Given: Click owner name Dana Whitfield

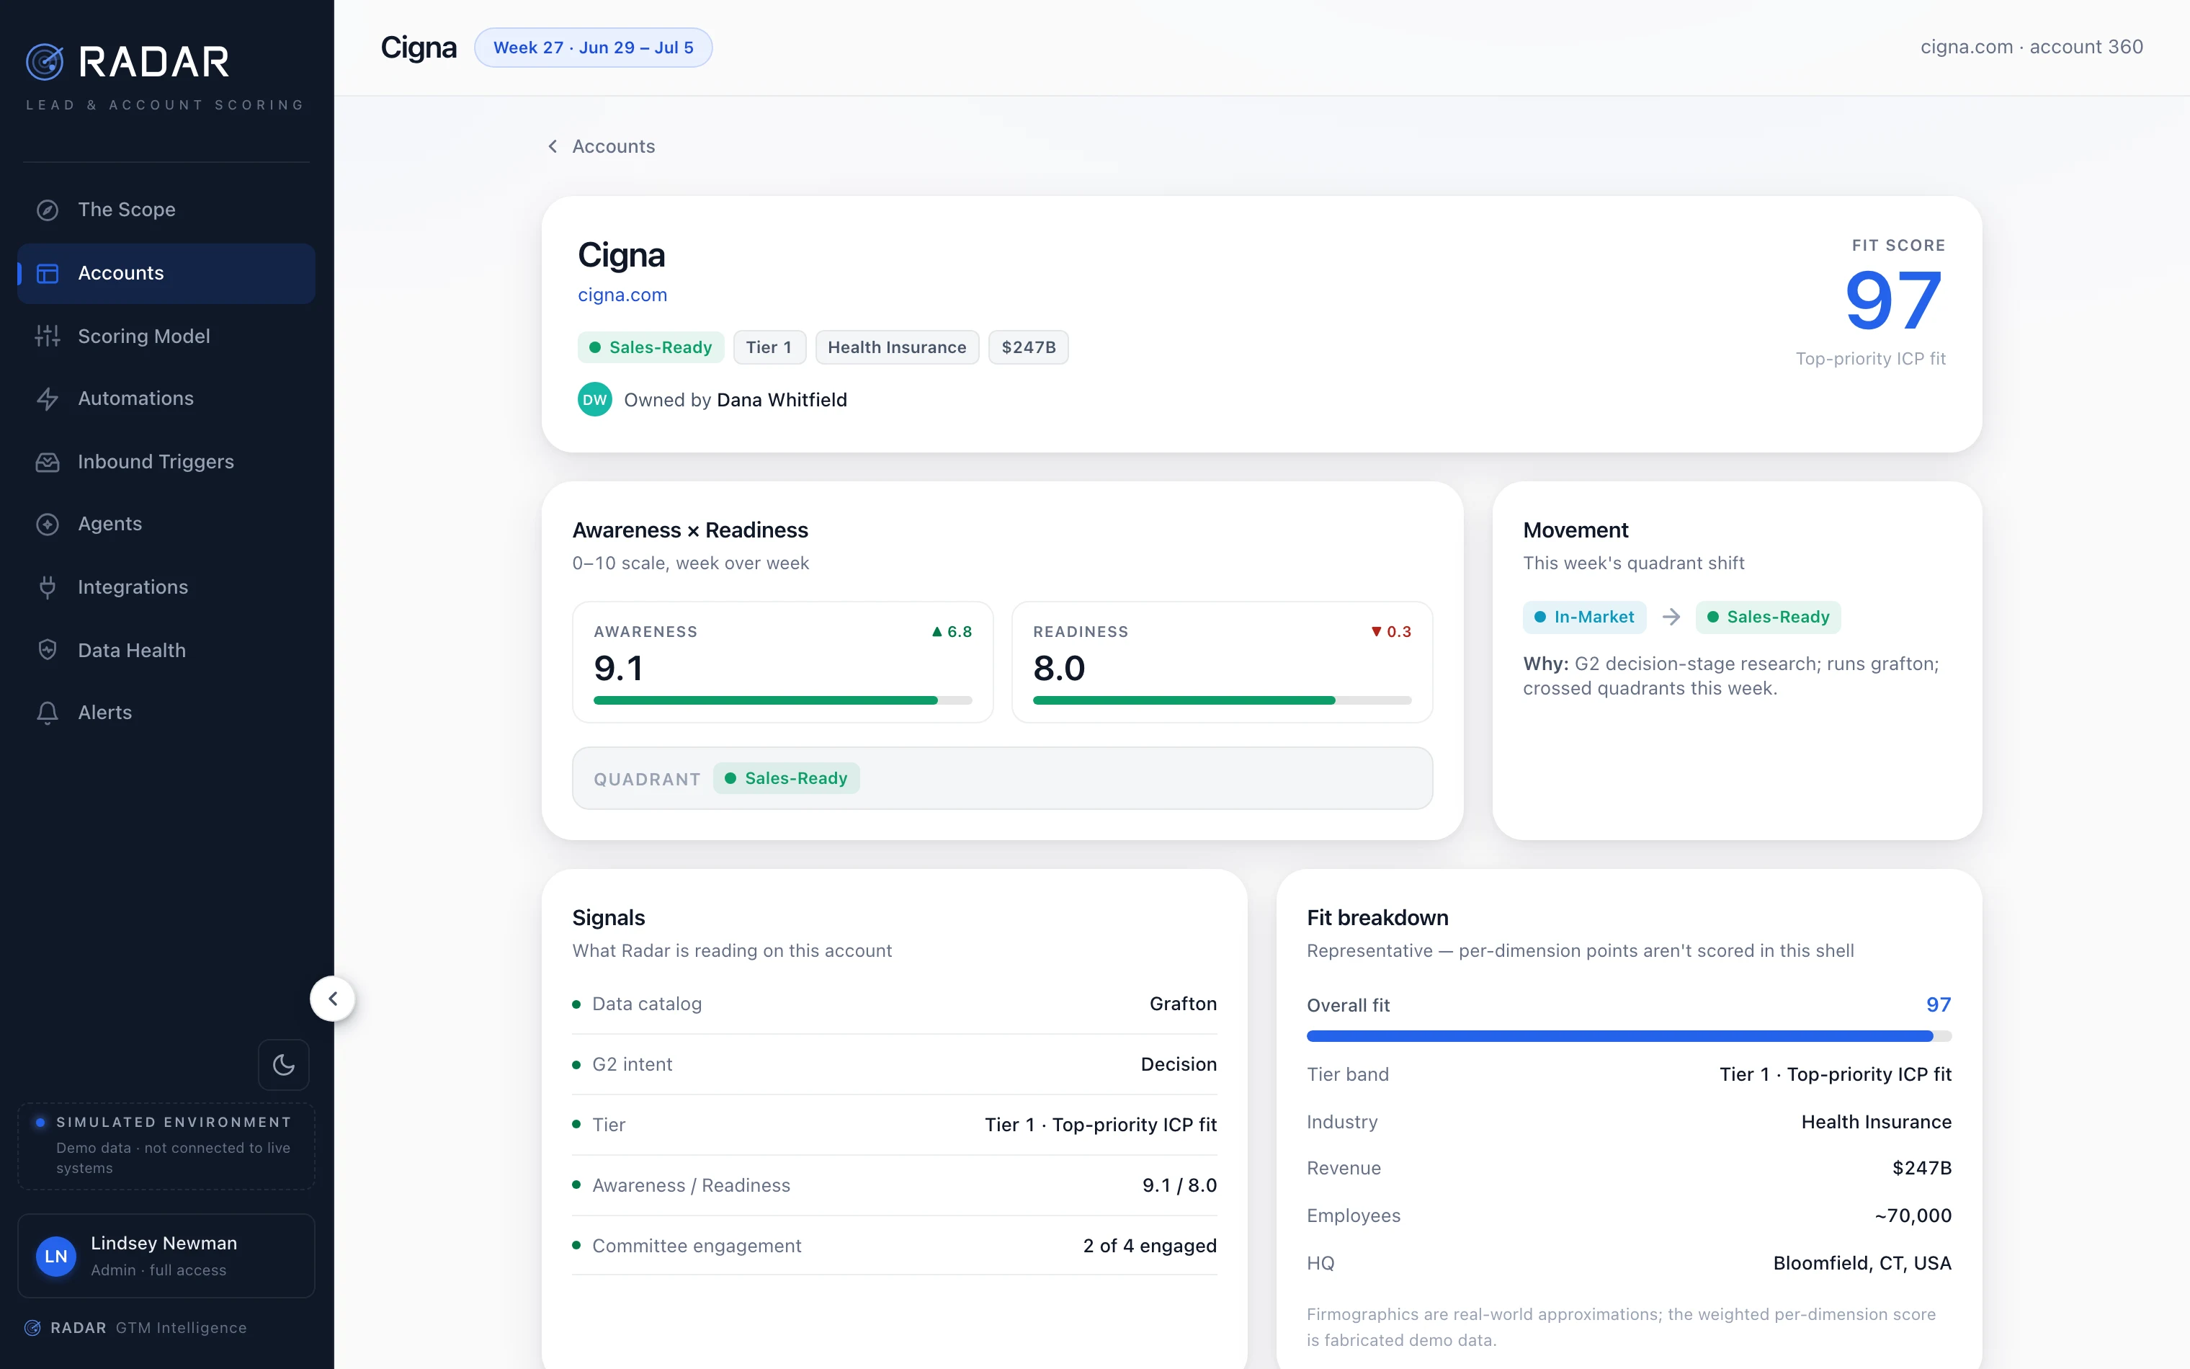Looking at the screenshot, I should 782,400.
